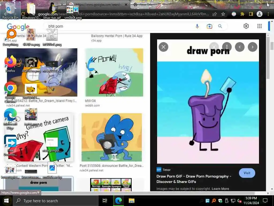This screenshot has height=206, width=274.
Task: Open Task View from the taskbar
Action: click(105, 201)
